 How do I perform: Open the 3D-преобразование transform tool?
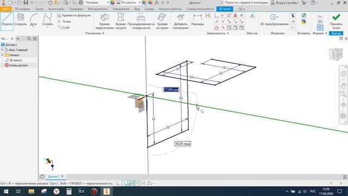click(274, 20)
